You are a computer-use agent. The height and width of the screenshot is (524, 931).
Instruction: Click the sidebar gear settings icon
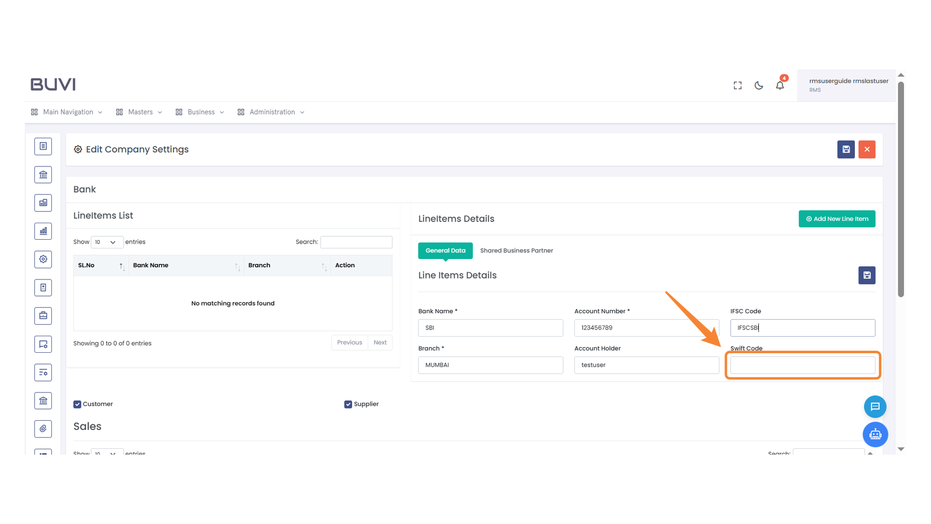point(43,259)
